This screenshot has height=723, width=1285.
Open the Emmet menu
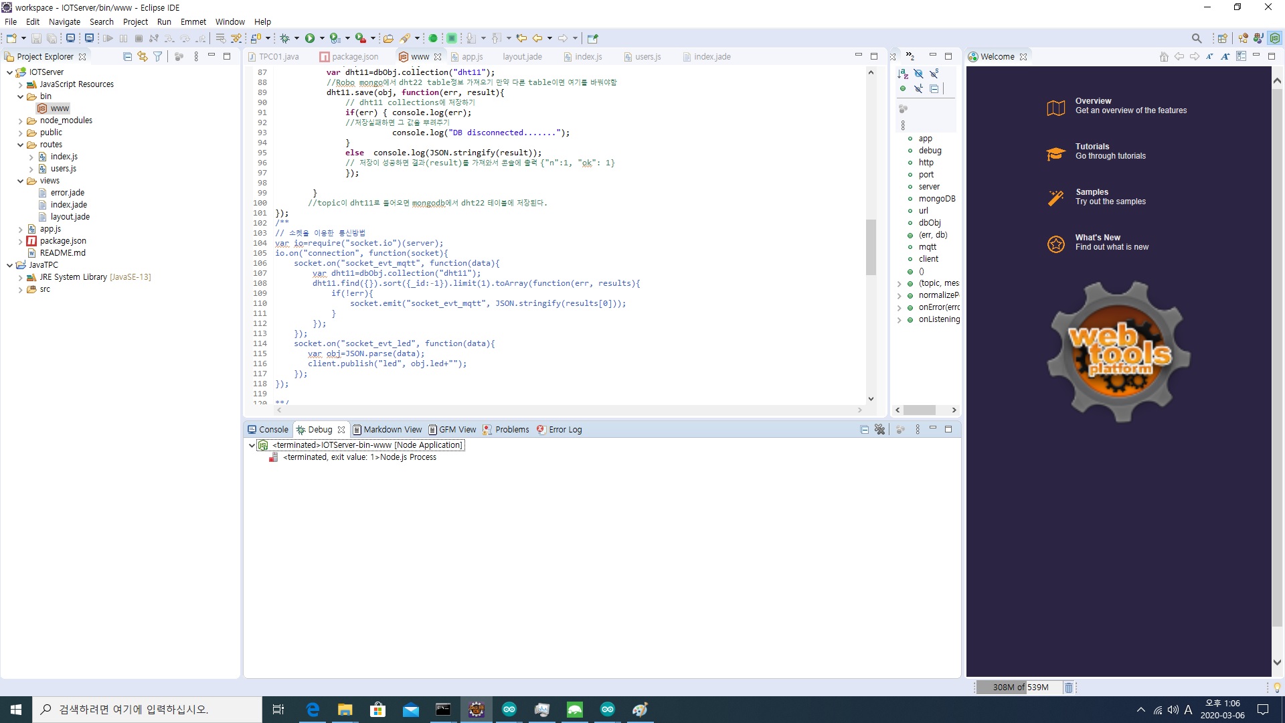tap(193, 21)
